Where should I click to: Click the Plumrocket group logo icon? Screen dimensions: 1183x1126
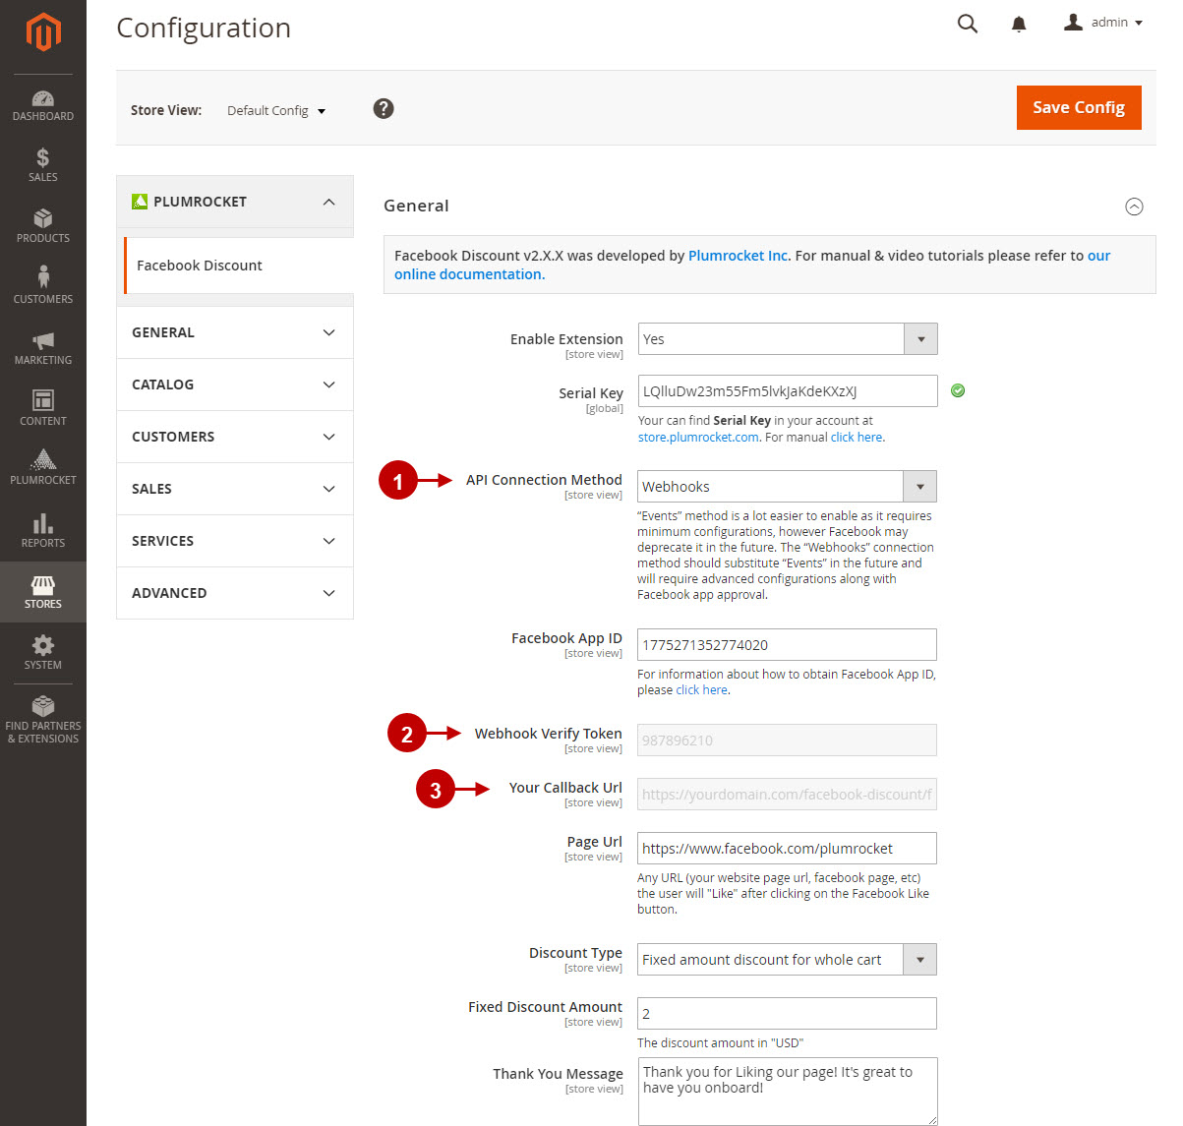pos(140,202)
